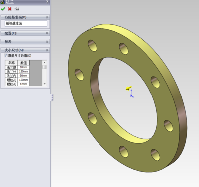
Task: Select the 法兰内 name cell
Action: coord(11,76)
